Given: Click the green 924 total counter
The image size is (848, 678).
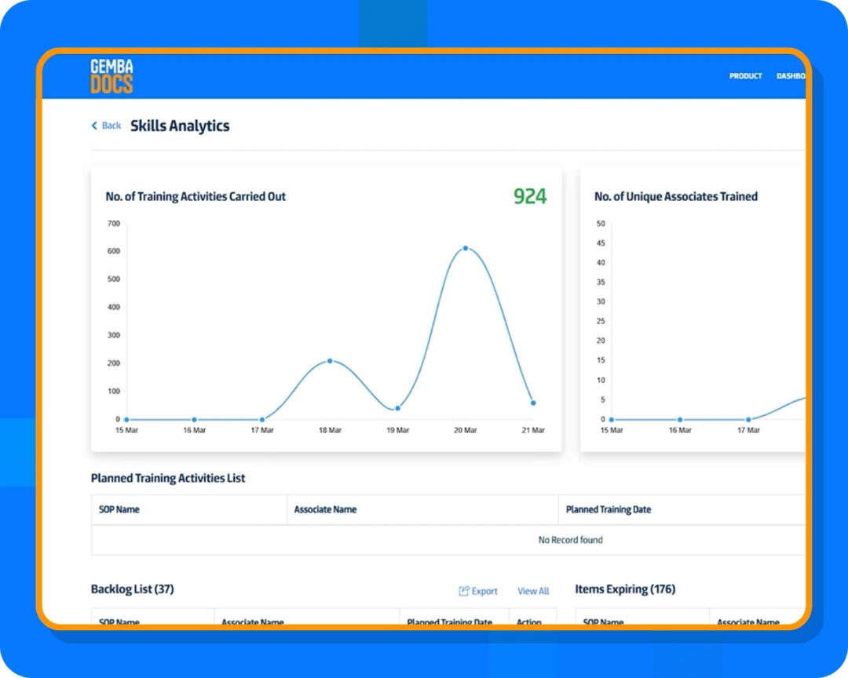Looking at the screenshot, I should tap(531, 195).
